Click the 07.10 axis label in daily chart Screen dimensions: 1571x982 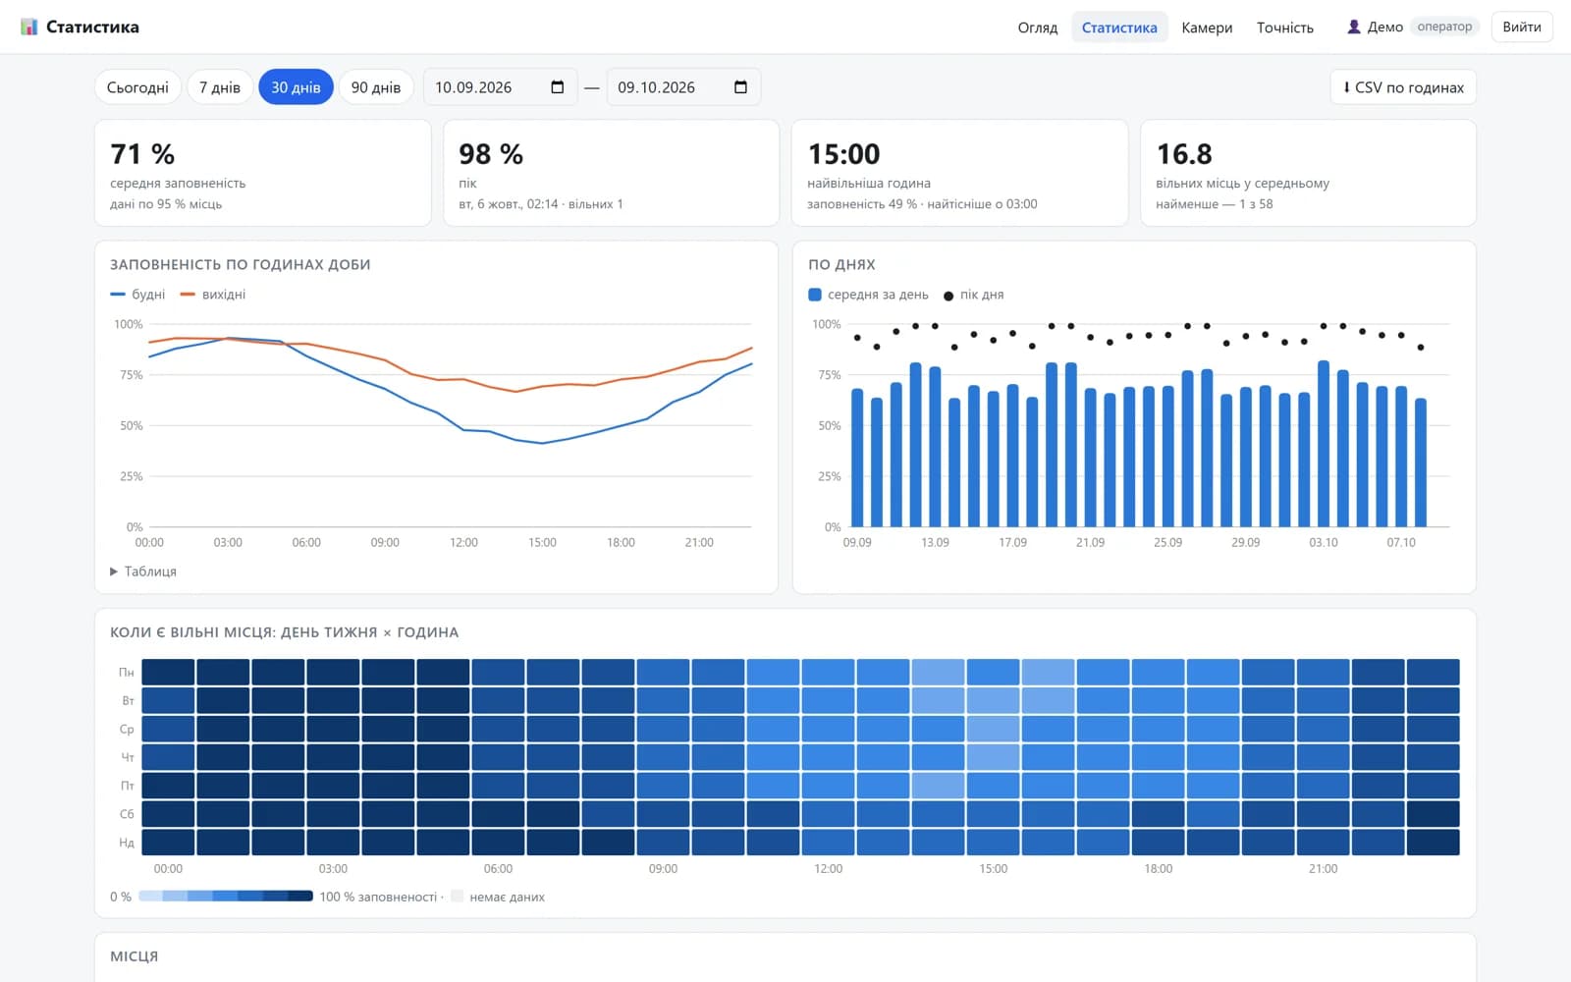1401,543
